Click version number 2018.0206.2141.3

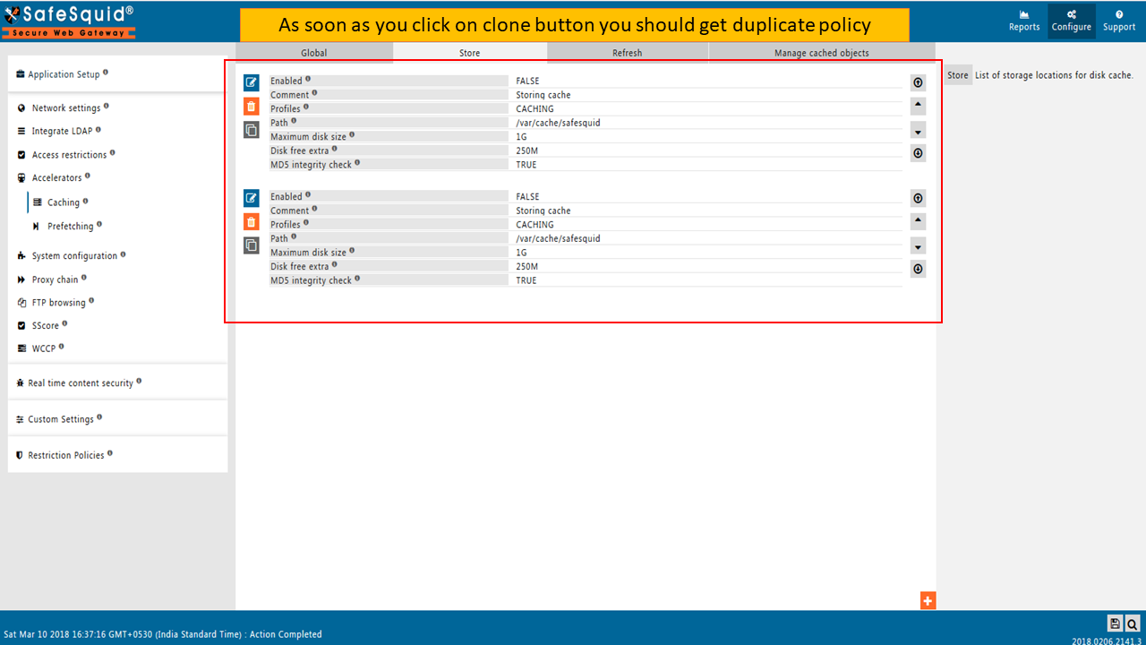(x=1107, y=640)
